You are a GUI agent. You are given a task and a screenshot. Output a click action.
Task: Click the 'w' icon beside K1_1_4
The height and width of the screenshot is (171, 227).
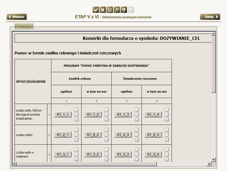(167, 110)
